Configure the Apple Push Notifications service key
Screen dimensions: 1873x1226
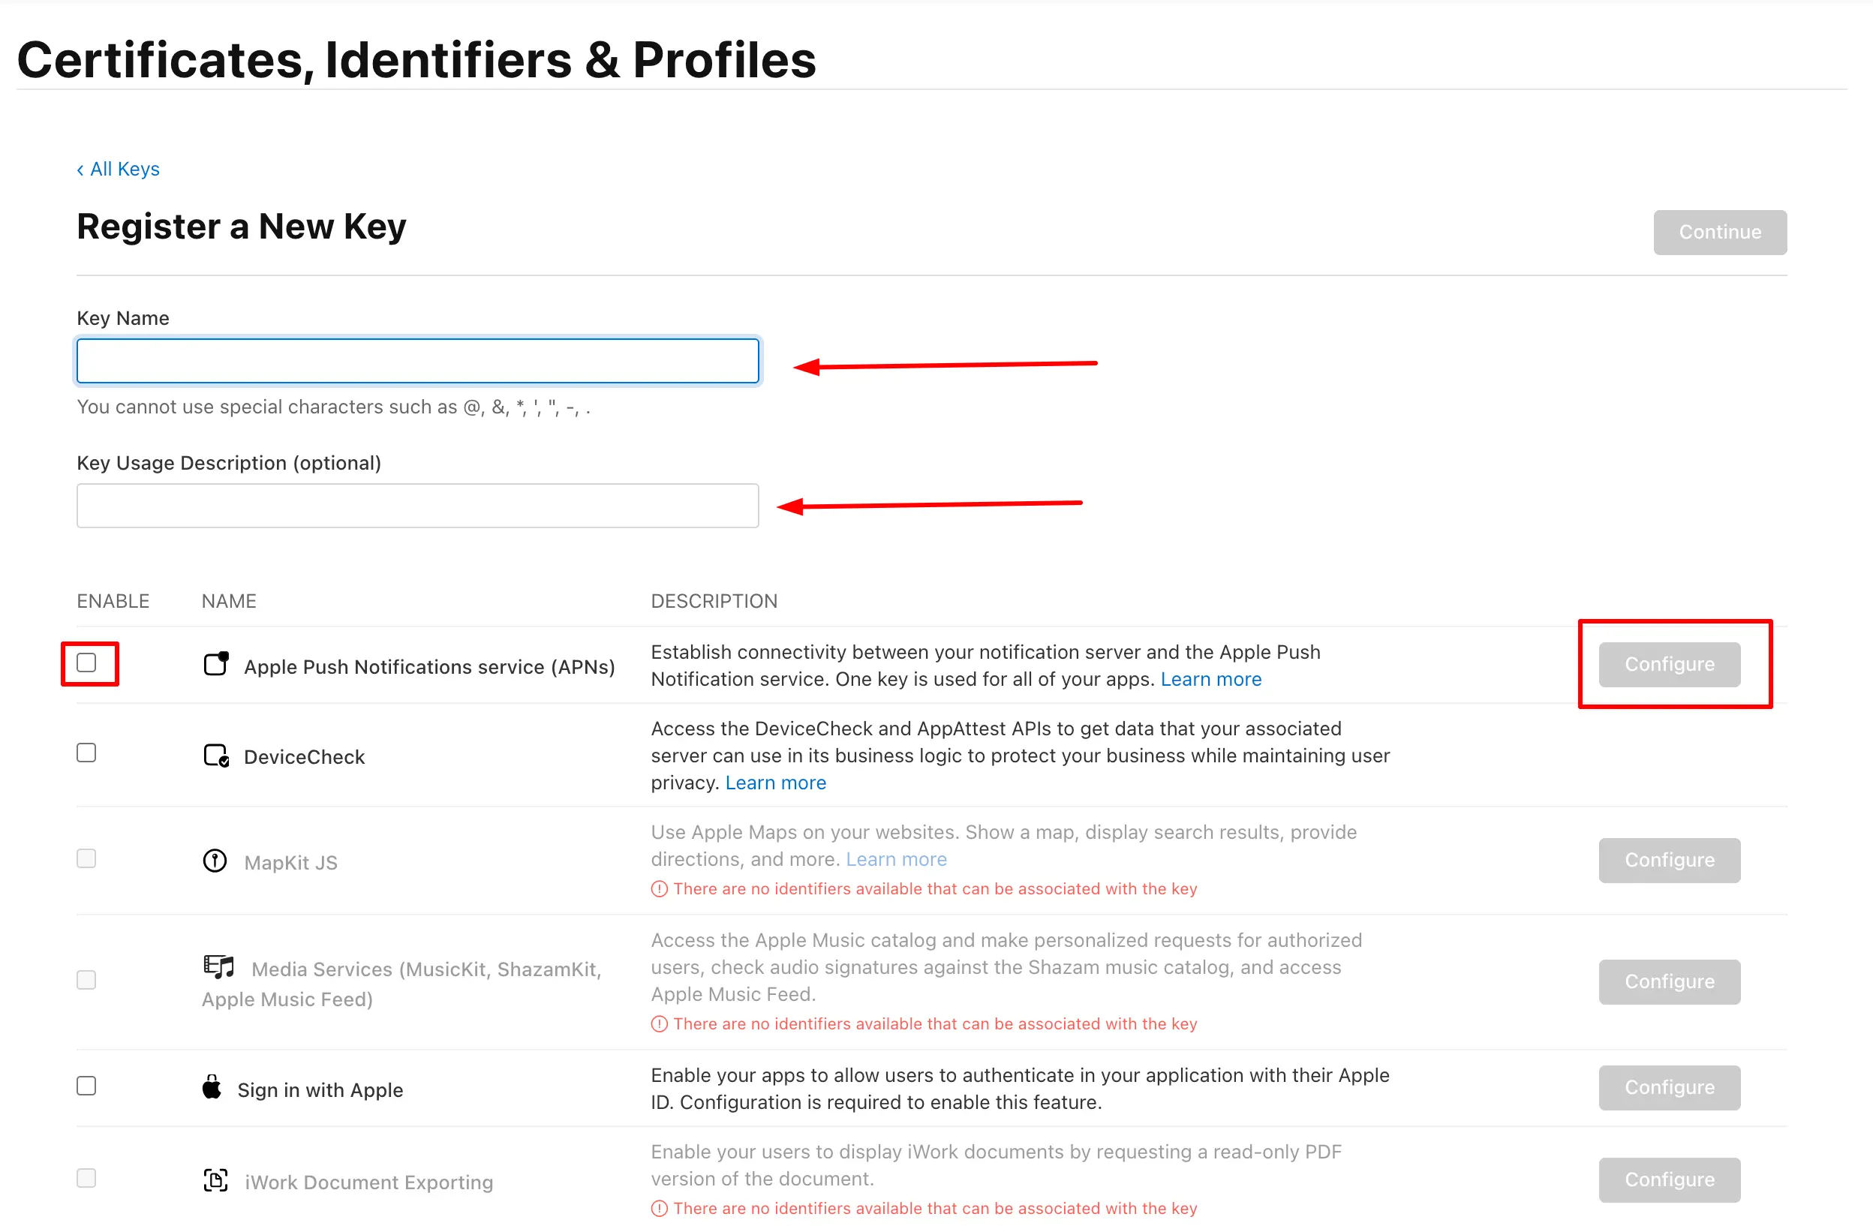(x=1669, y=663)
